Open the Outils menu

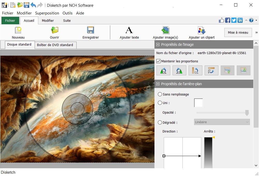[67, 13]
